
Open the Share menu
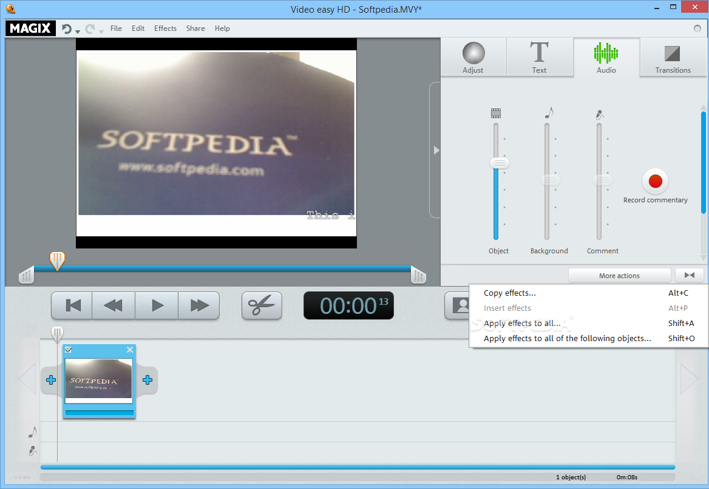pyautogui.click(x=195, y=28)
